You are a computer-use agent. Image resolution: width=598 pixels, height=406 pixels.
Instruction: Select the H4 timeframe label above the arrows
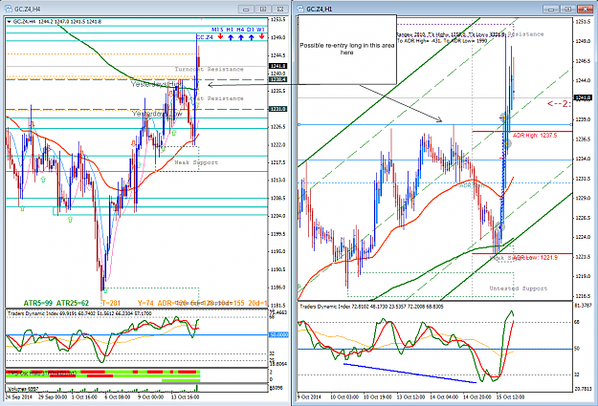pos(240,30)
